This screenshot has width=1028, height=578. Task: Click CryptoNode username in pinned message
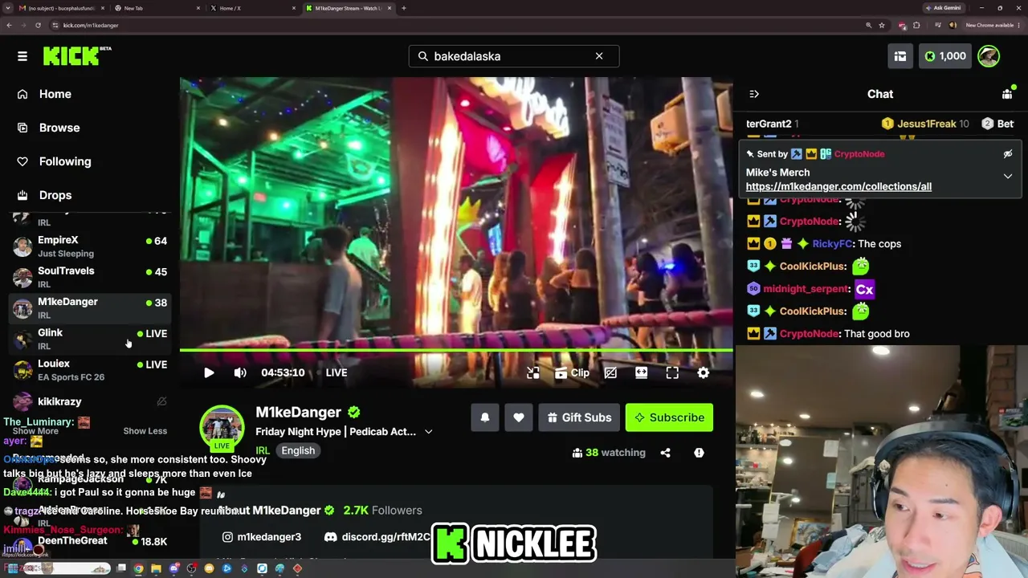click(x=859, y=154)
